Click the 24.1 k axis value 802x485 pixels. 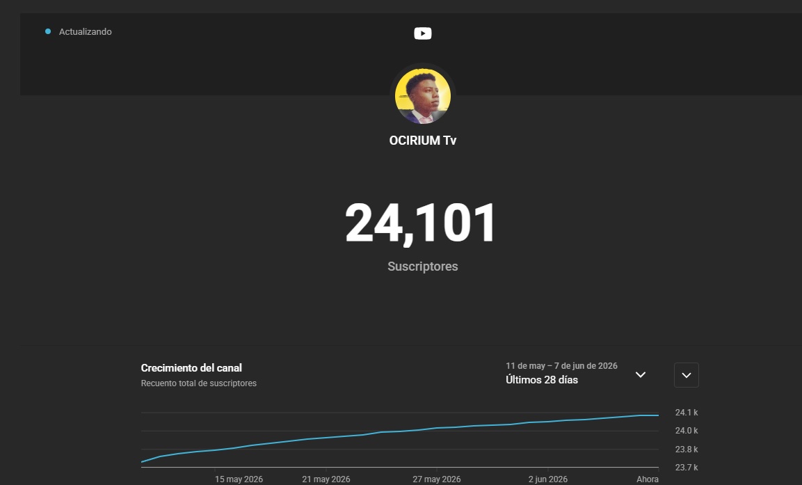click(687, 413)
